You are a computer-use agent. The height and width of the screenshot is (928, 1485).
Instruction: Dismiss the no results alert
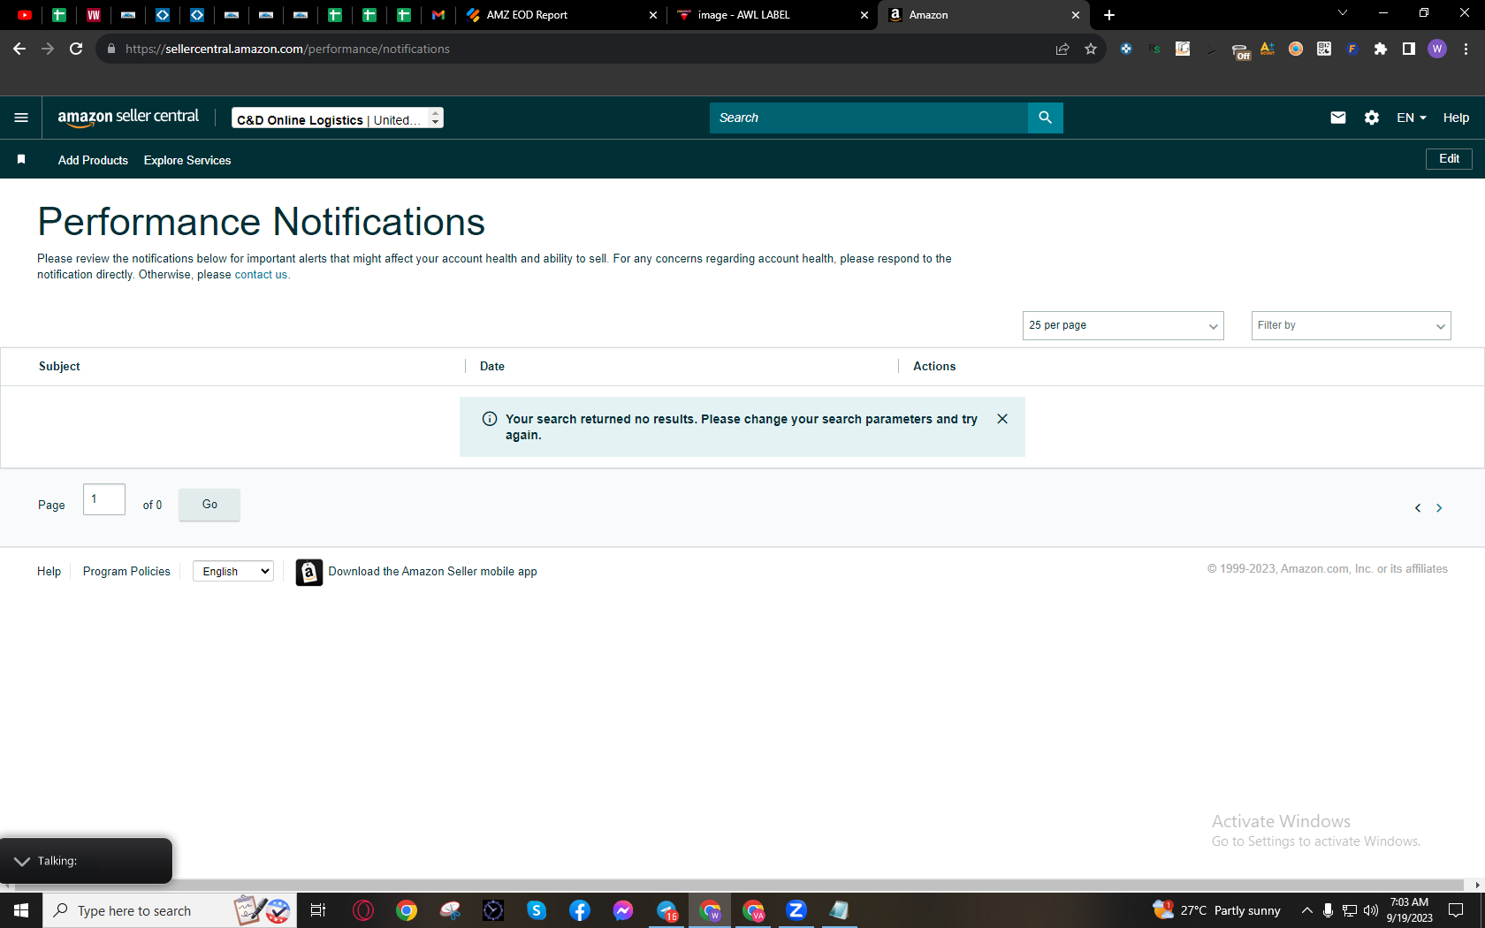1002,419
